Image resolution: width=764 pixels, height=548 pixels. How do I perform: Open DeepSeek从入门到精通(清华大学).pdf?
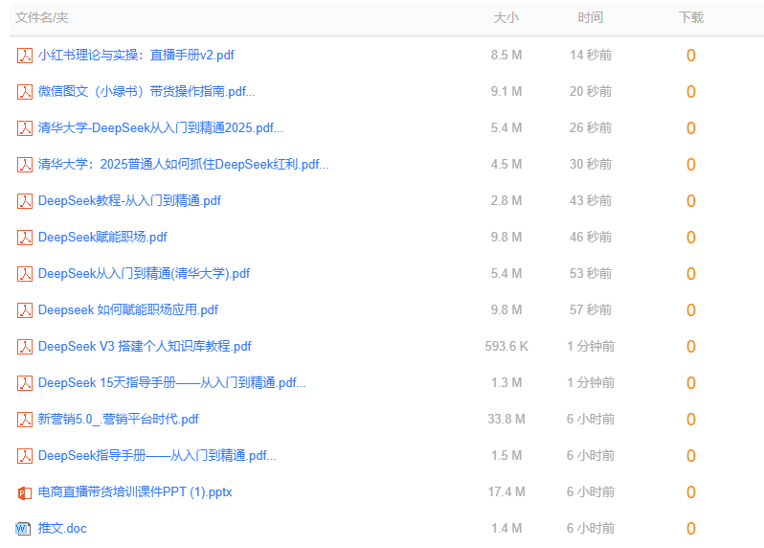coord(144,273)
